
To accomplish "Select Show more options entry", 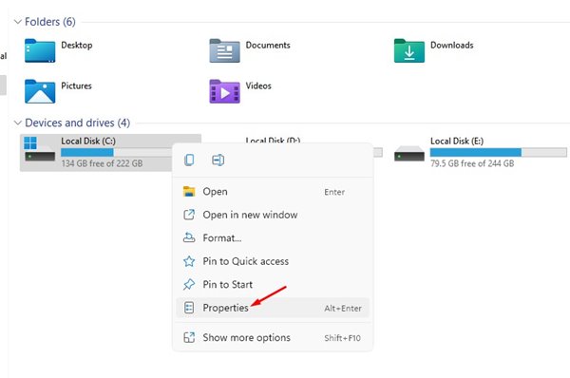I will pos(273,338).
